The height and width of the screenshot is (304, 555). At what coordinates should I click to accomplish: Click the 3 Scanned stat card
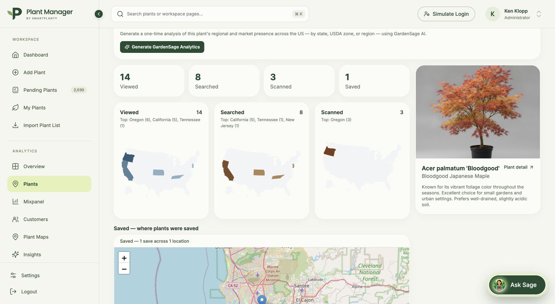coord(299,81)
